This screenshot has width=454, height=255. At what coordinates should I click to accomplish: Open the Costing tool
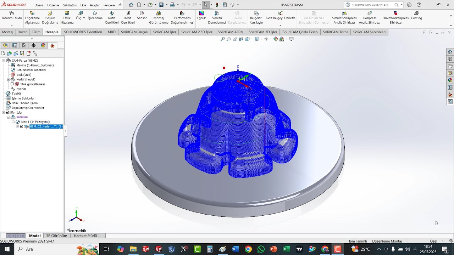coord(416,16)
